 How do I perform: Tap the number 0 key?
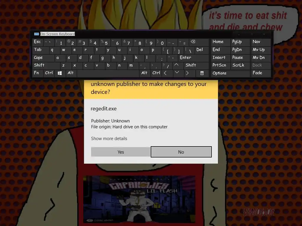[161, 42]
